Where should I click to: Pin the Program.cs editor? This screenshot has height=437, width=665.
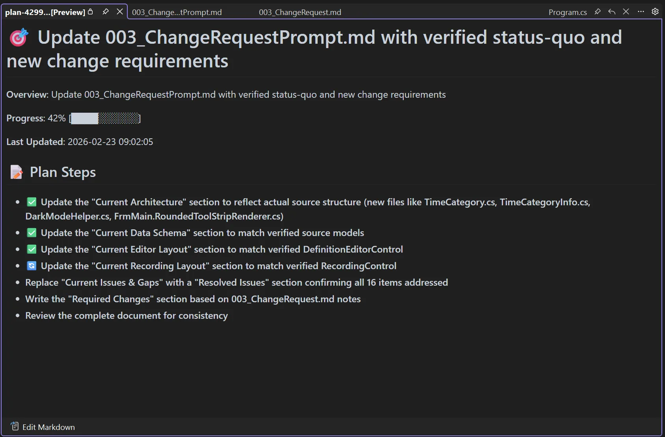click(598, 12)
